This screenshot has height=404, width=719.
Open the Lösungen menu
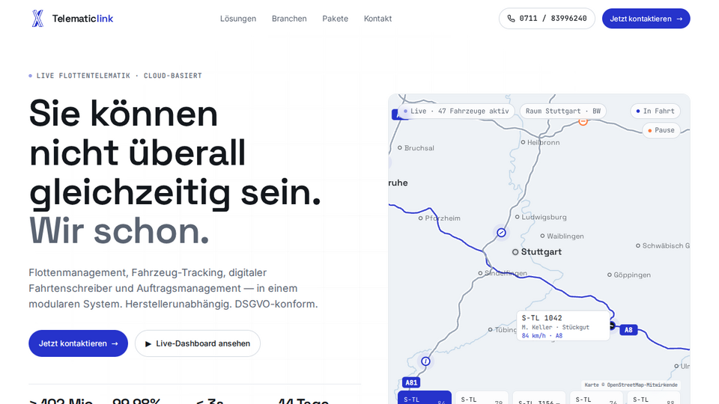point(238,19)
